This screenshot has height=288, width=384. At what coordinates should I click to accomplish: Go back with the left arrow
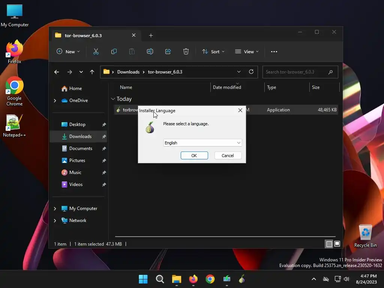tap(57, 72)
